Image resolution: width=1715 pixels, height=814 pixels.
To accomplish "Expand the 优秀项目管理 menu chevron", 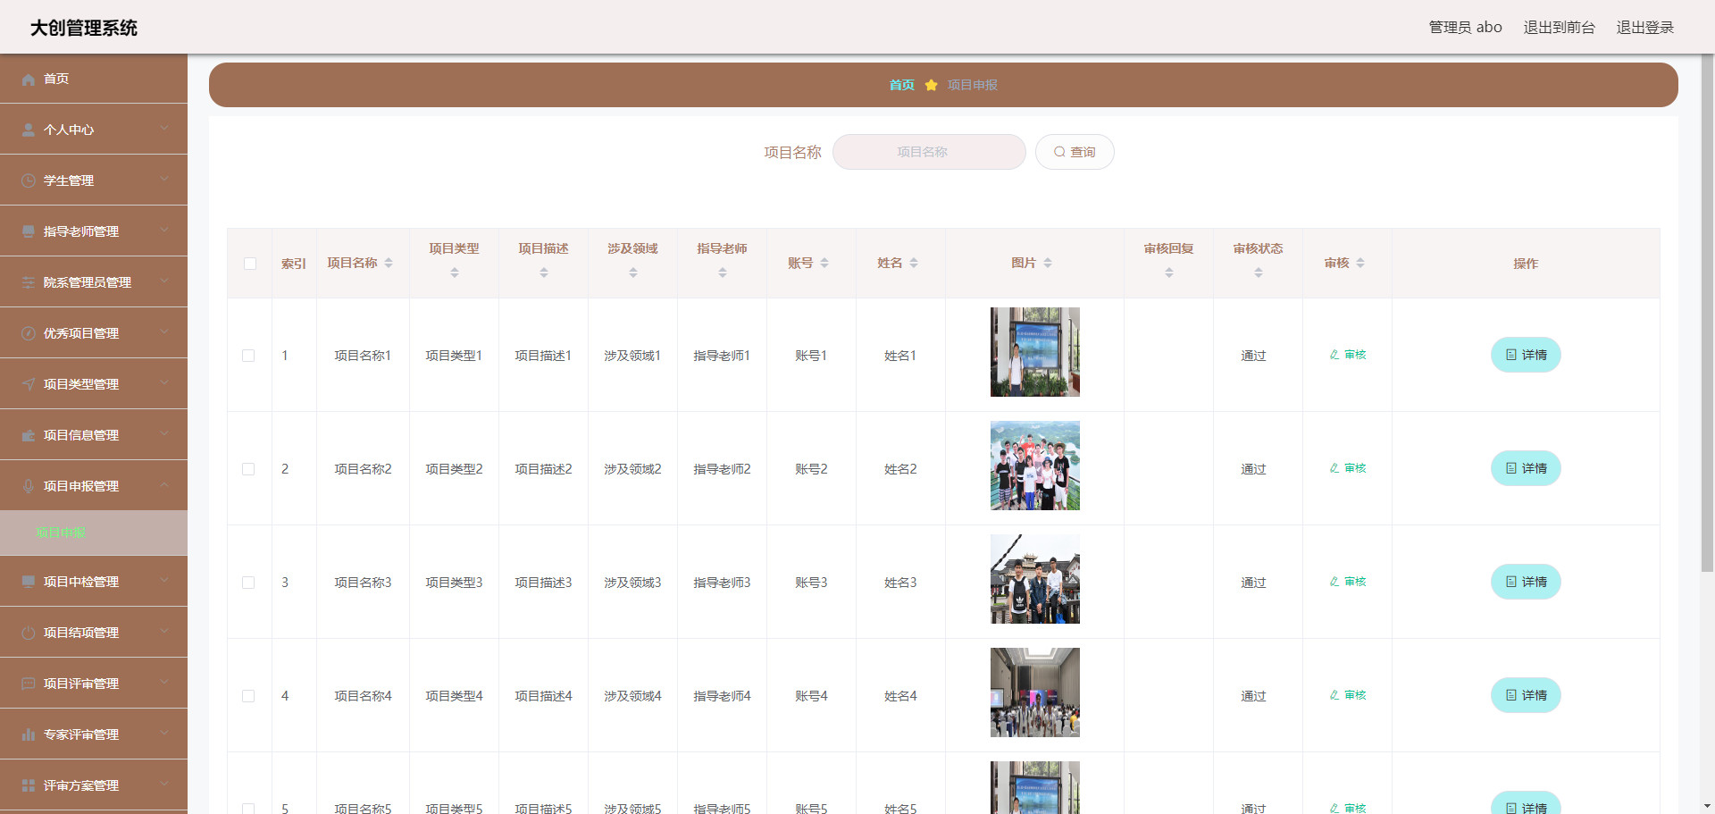I will pos(164,332).
